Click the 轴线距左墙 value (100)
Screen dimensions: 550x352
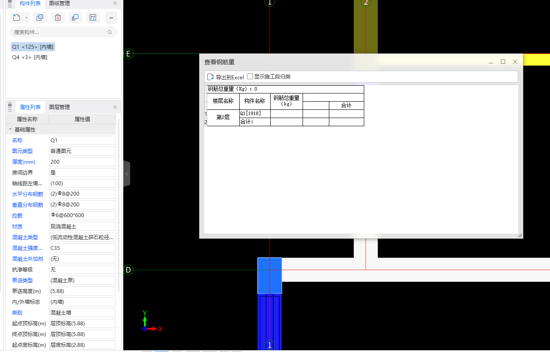[x=82, y=183]
